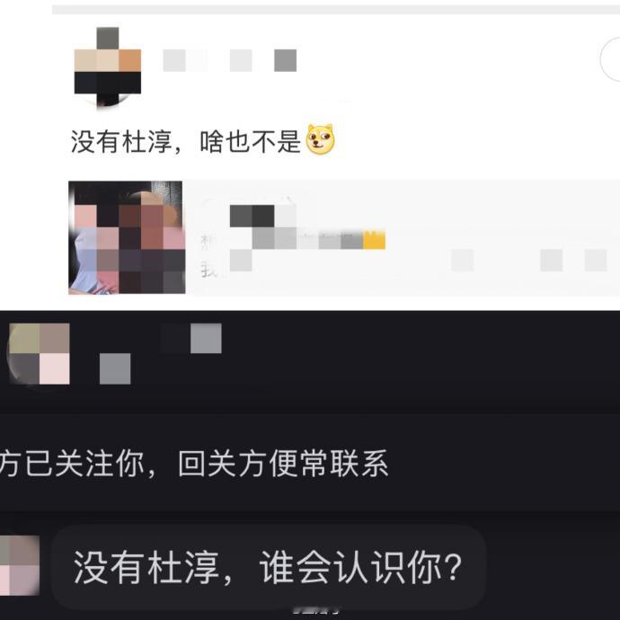Open the pixelated post author avatar

point(108,66)
